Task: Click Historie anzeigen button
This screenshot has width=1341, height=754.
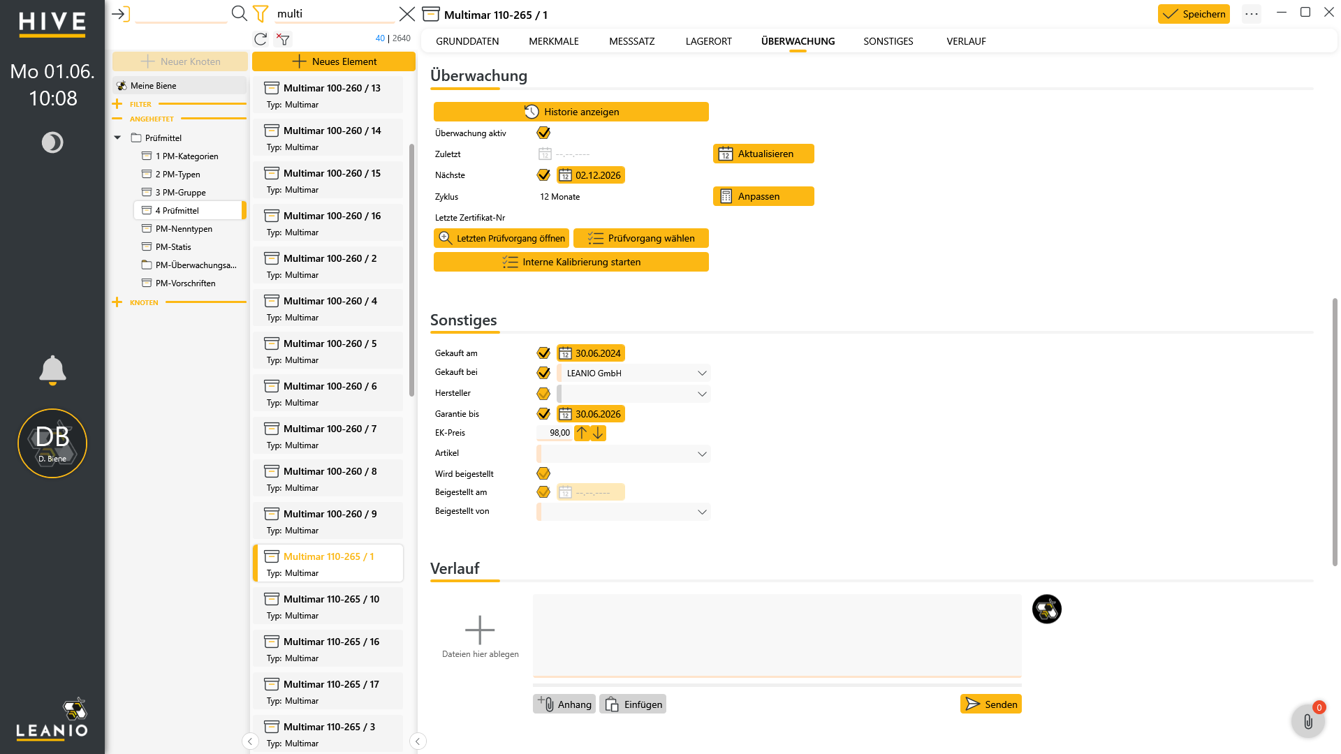Action: (571, 112)
